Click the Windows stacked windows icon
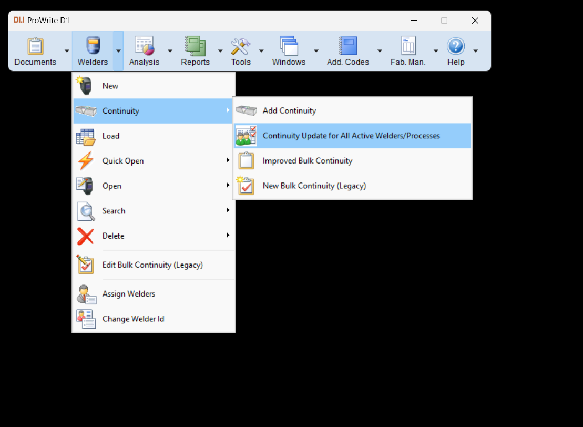583x427 pixels. click(289, 46)
